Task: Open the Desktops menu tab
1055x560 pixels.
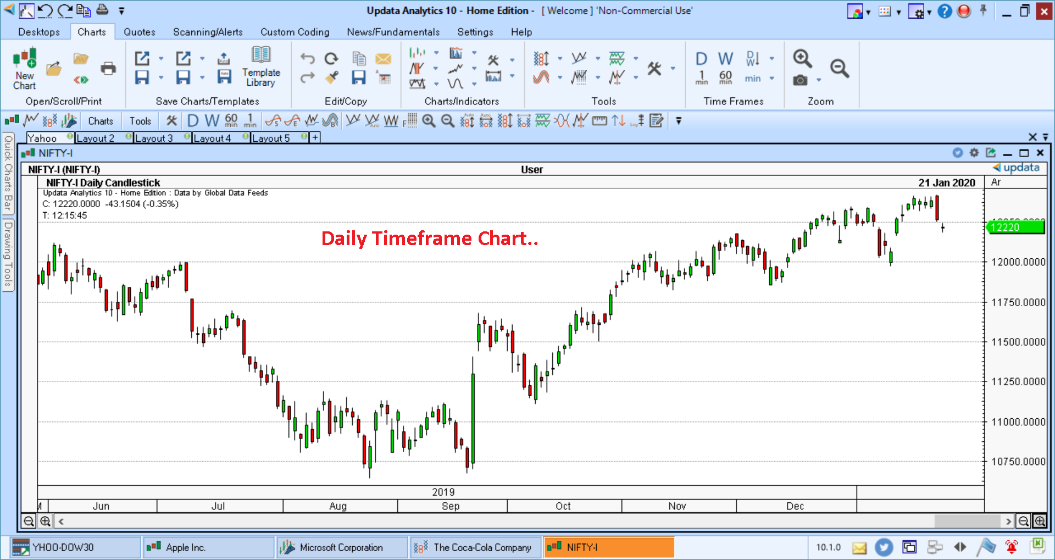Action: 39,32
